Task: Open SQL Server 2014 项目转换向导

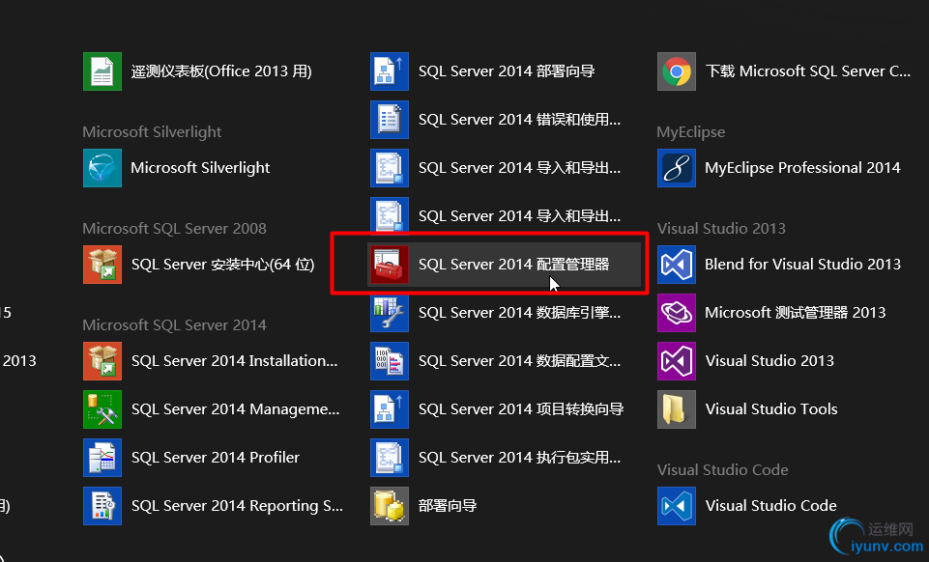Action: (498, 409)
